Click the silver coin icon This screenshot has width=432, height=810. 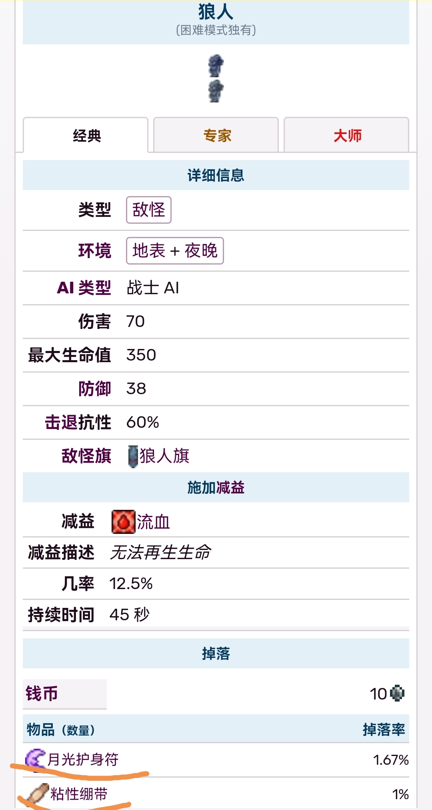[397, 694]
